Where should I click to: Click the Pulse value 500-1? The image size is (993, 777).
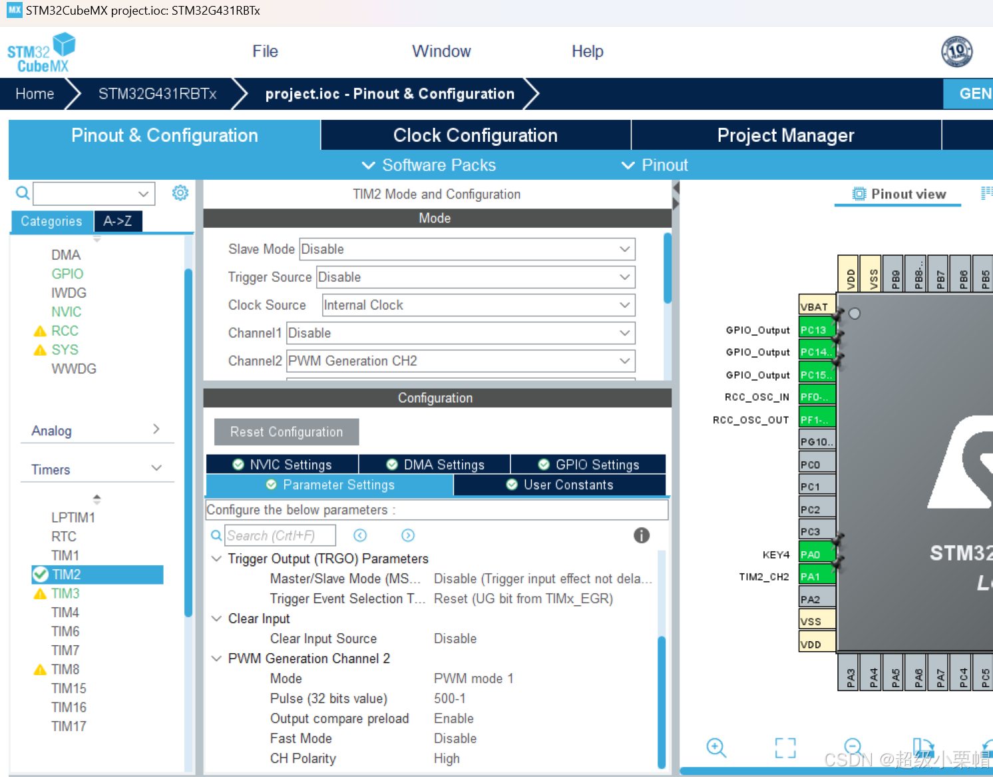pyautogui.click(x=450, y=698)
